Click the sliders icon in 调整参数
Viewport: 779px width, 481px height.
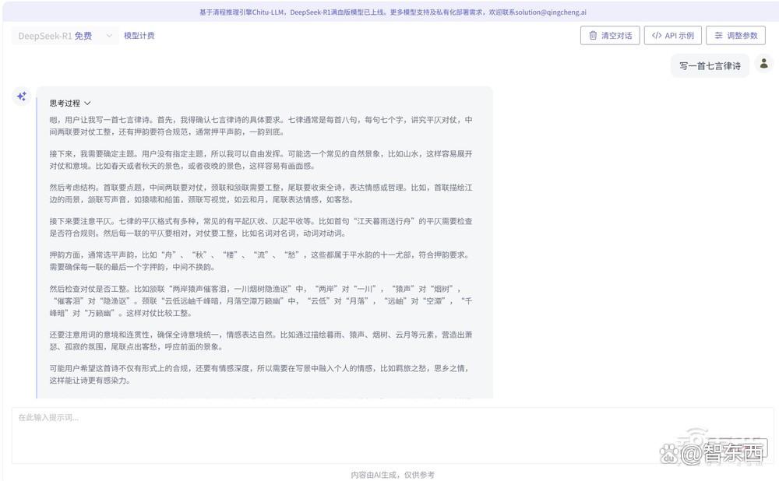[718, 35]
